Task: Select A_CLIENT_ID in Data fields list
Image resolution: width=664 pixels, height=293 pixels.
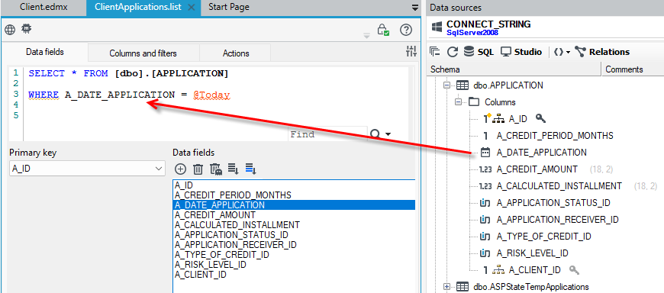Action: point(294,275)
